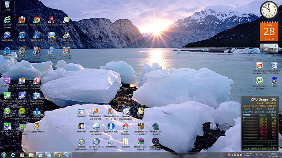282x158 pixels.
Task: Click the taskbar clock showing 11:50
Action: pos(273,155)
